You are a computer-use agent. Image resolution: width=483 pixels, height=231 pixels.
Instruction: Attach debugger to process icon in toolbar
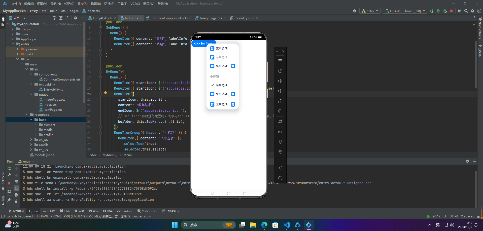[445, 11]
